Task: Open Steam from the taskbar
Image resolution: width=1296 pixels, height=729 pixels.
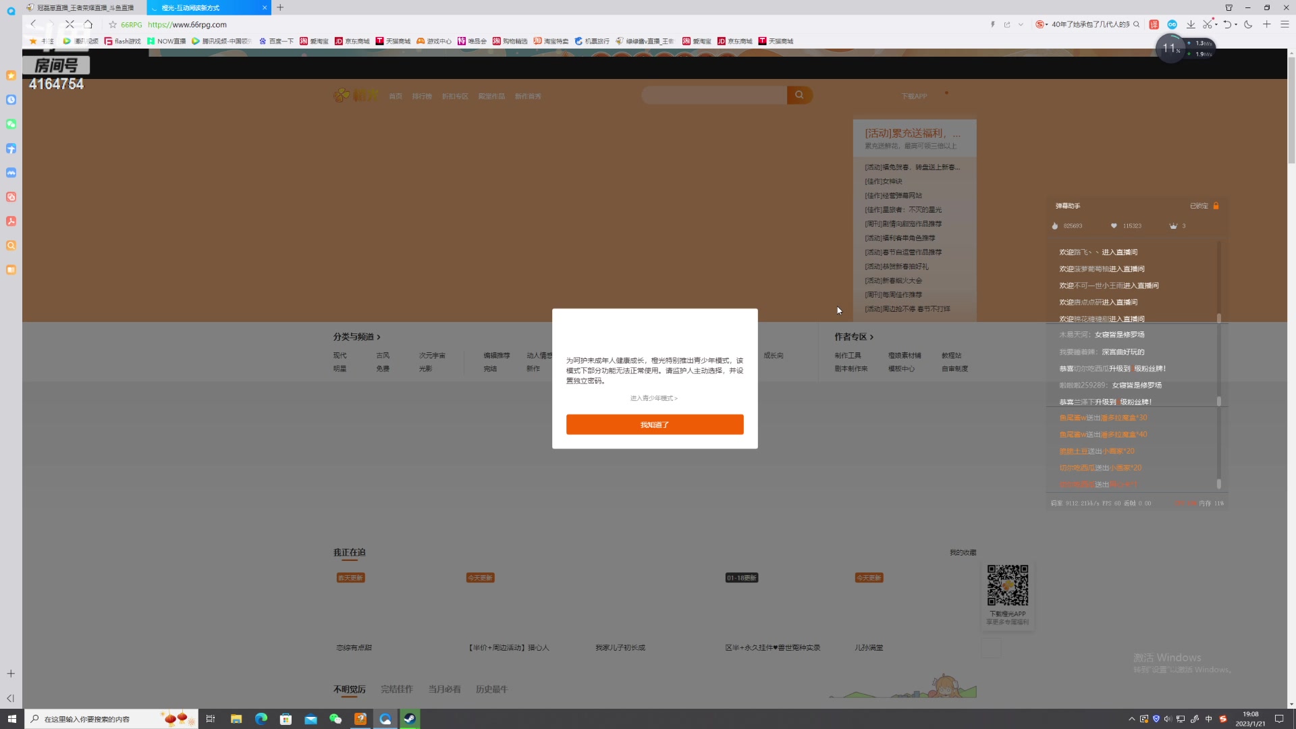Action: 410,719
